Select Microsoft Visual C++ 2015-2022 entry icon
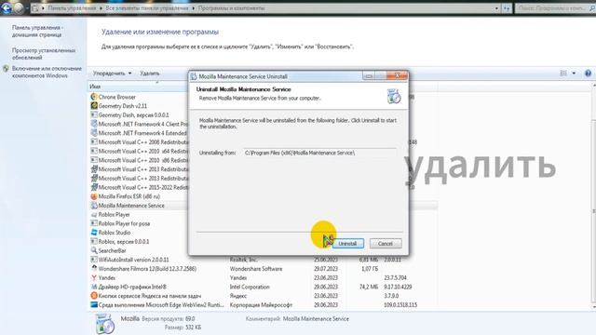Viewport: 596px width, 335px height. pos(94,187)
